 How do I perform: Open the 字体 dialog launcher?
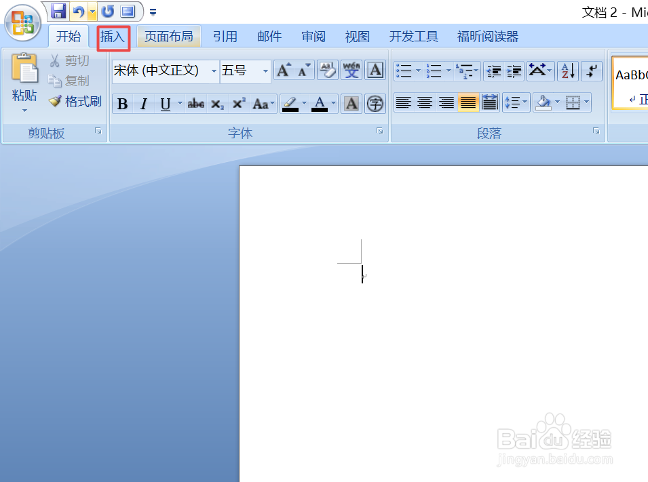[x=380, y=131]
